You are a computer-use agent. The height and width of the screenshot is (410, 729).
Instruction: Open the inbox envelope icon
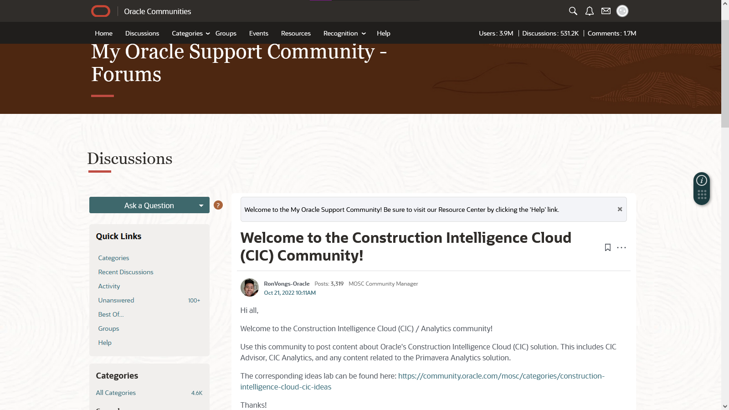(606, 11)
